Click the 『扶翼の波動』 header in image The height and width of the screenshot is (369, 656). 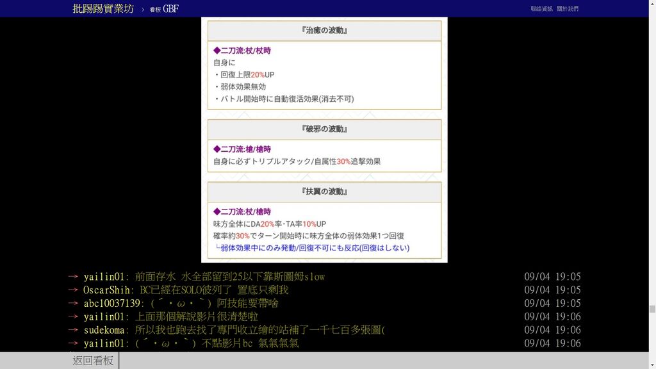coord(324,192)
